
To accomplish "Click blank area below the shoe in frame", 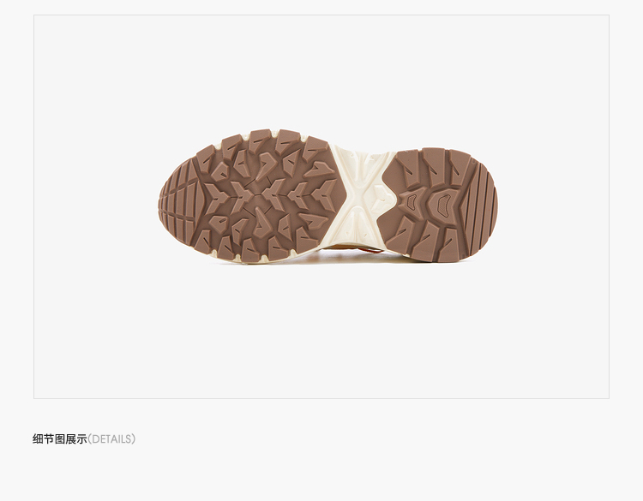I will click(x=321, y=334).
